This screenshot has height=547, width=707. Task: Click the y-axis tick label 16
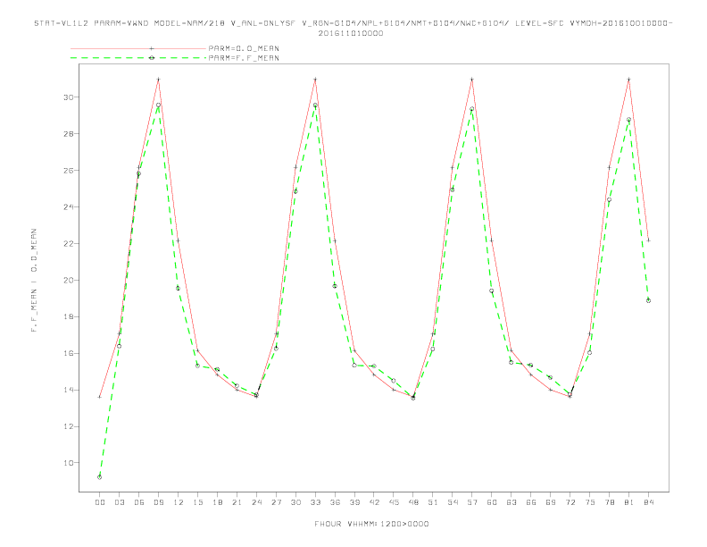[x=68, y=353]
